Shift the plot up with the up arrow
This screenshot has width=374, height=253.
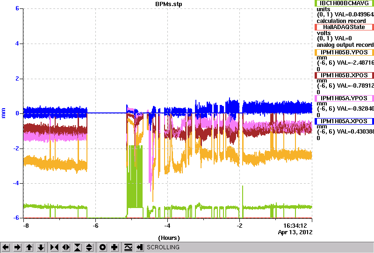click(x=29, y=247)
